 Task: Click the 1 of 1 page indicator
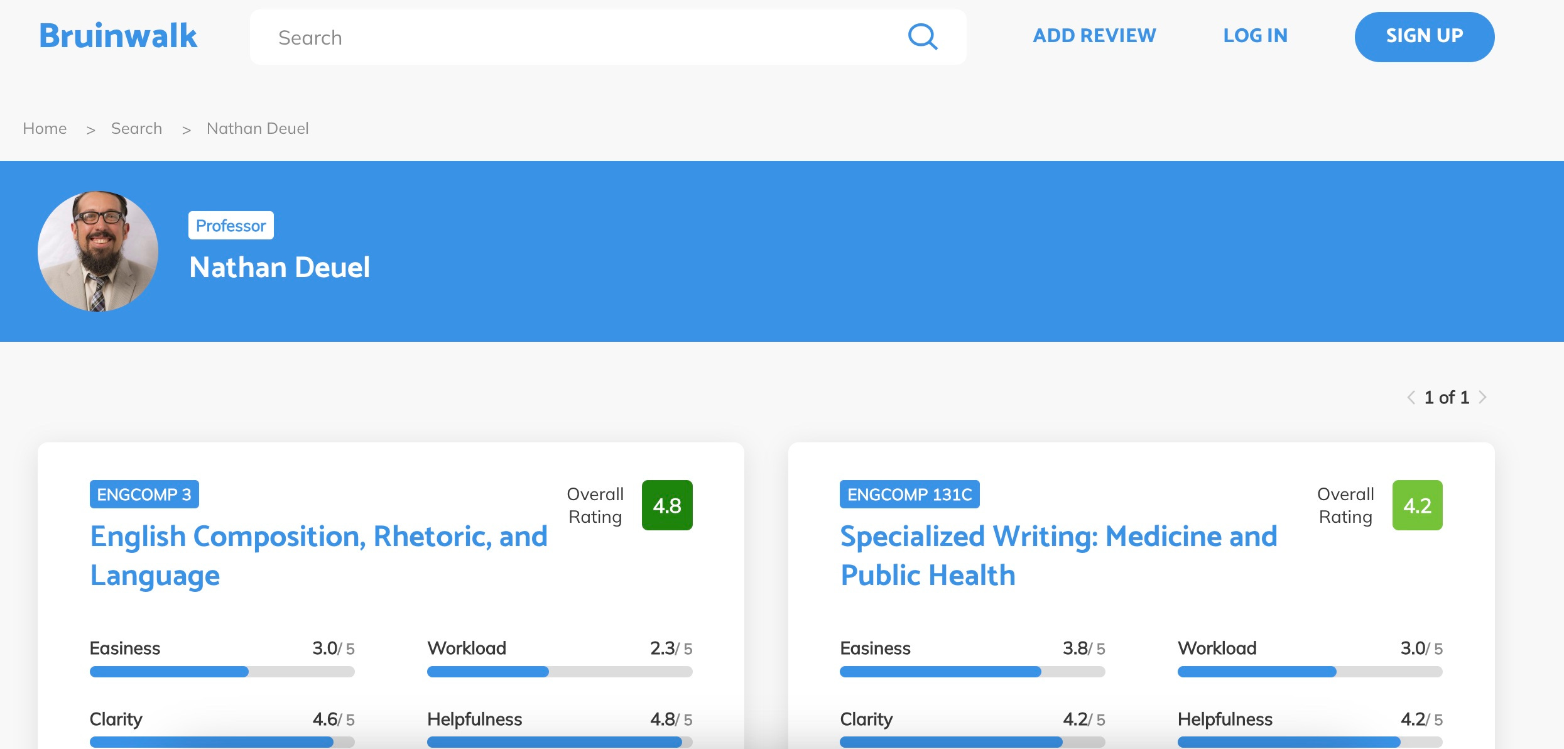pos(1447,397)
